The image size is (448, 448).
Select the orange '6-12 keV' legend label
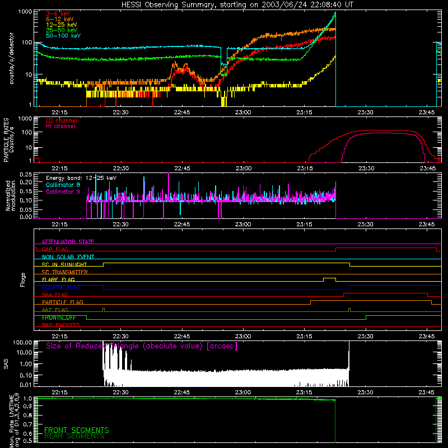pos(60,19)
